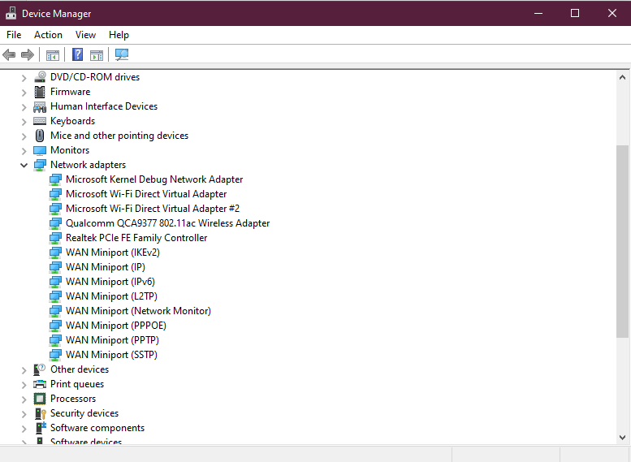Select the Keyboards category label
The width and height of the screenshot is (631, 462).
pos(72,121)
